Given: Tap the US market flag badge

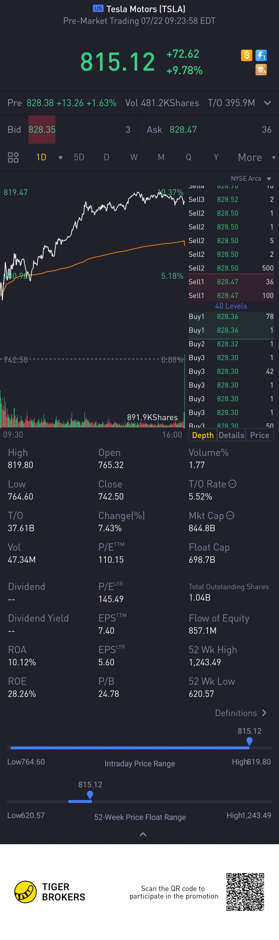Looking at the screenshot, I should point(98,9).
